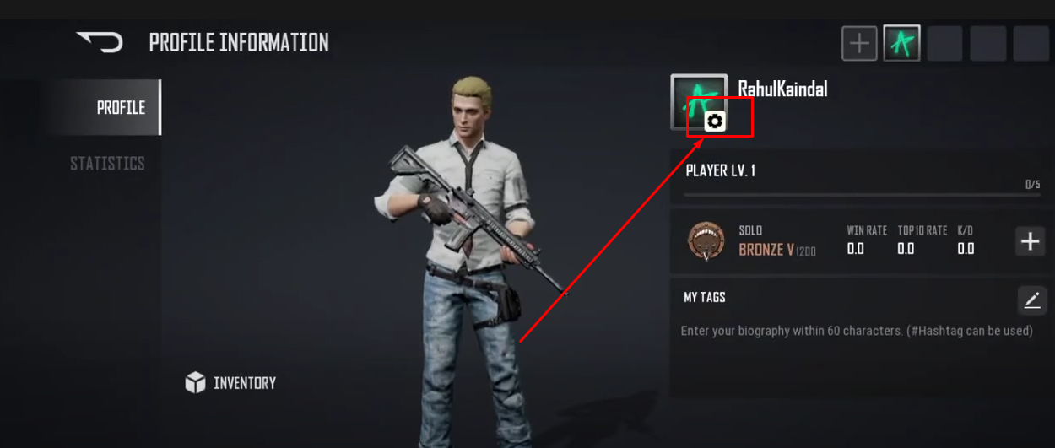Image resolution: width=1055 pixels, height=448 pixels.
Task: Click the player level progress bar
Action: click(x=862, y=195)
